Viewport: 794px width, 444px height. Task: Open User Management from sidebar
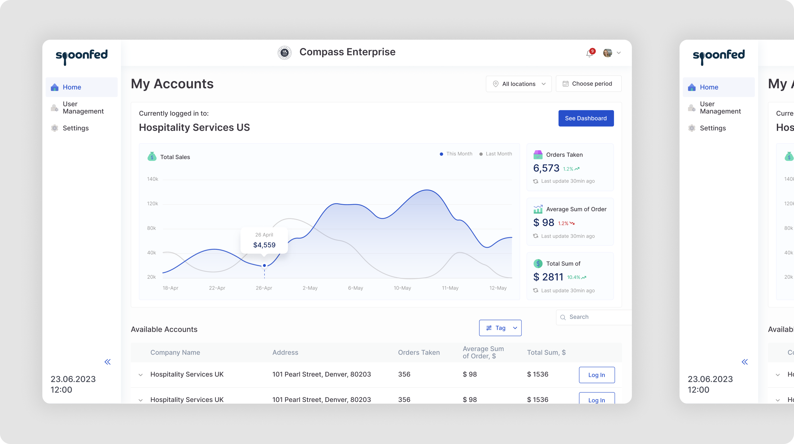(83, 107)
